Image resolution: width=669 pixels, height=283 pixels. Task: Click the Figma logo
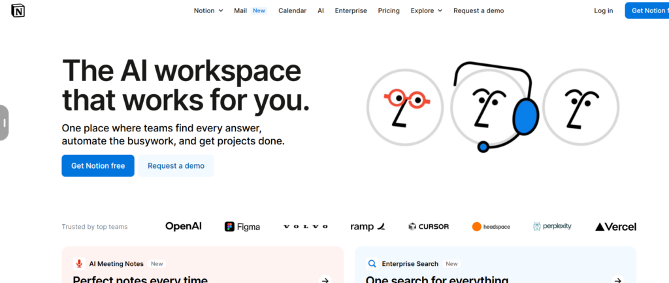242,227
